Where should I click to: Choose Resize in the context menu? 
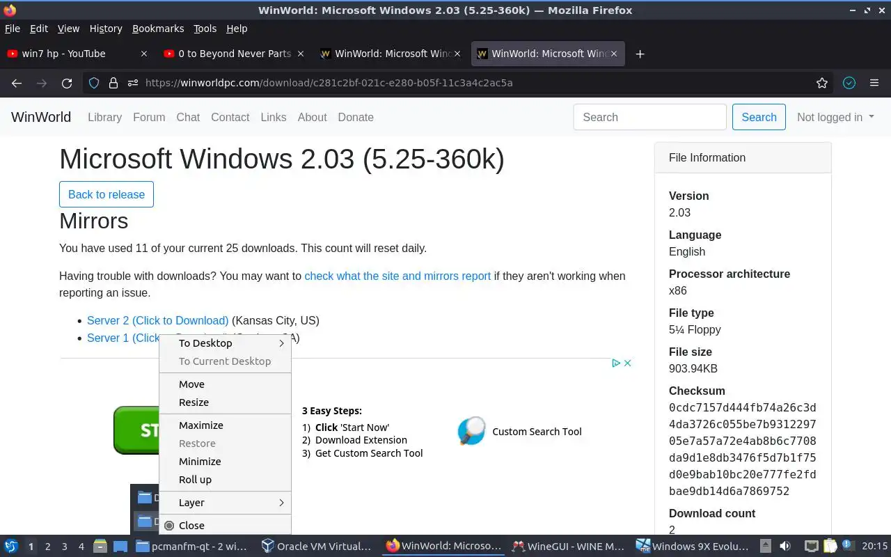click(x=225, y=402)
